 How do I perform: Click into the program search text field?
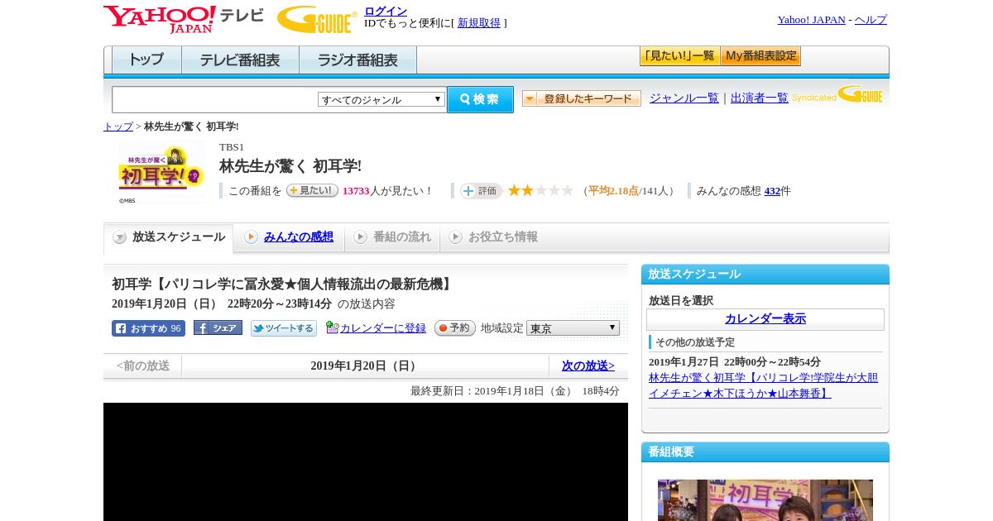pyautogui.click(x=215, y=100)
